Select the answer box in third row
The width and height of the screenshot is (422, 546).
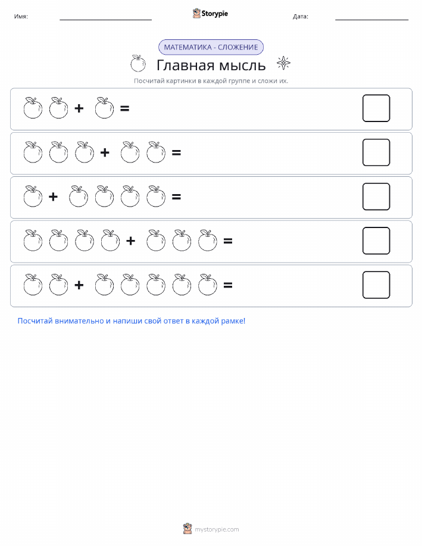point(376,196)
